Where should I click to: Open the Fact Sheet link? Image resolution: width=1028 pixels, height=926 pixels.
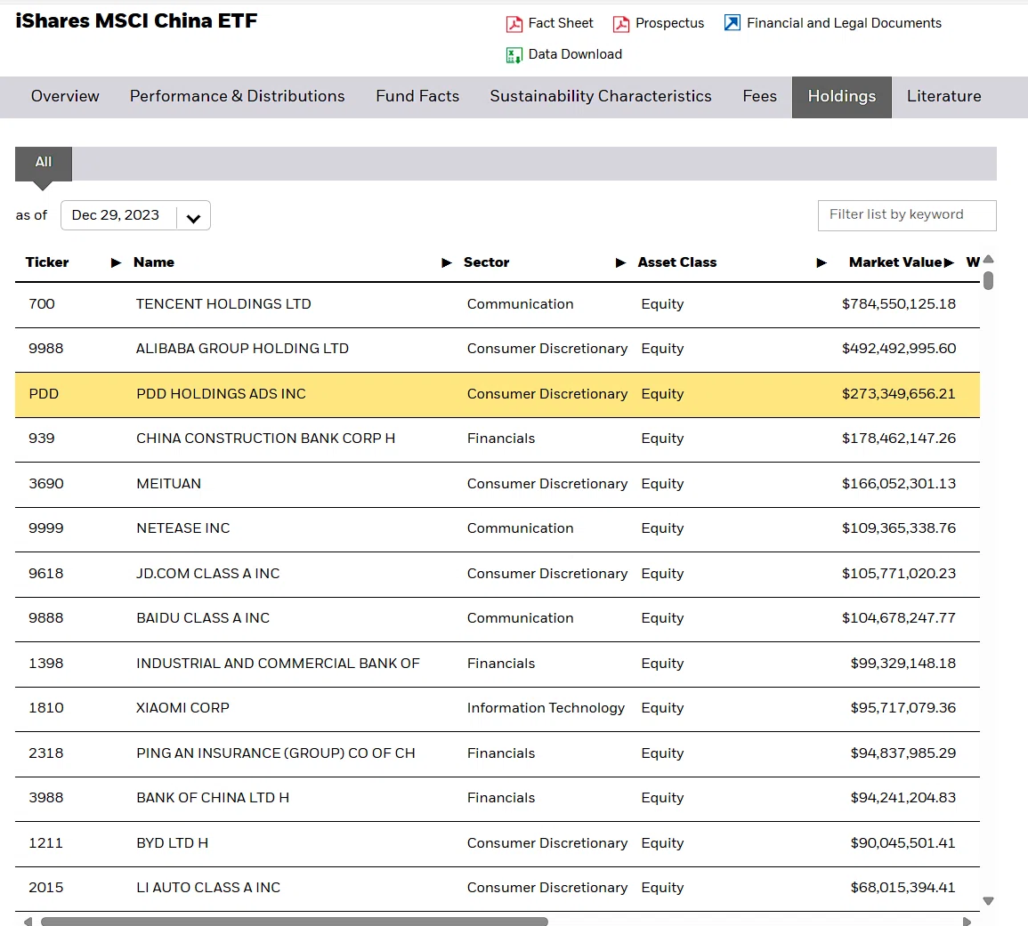[x=561, y=23]
